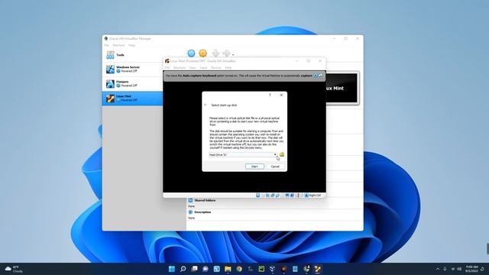Screen dimensions: 489x275
Task: Open File menu in Linux Mint VM window
Action: coord(167,68)
